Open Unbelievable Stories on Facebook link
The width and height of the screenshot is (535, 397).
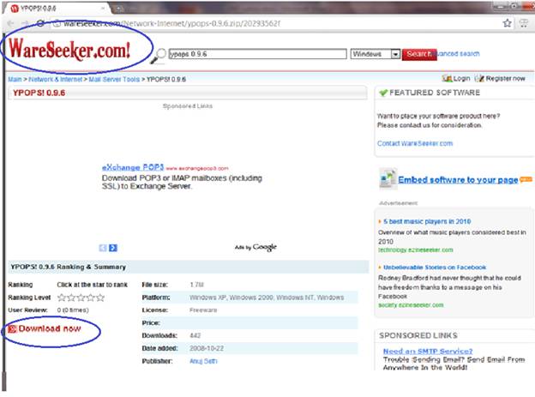[435, 268]
